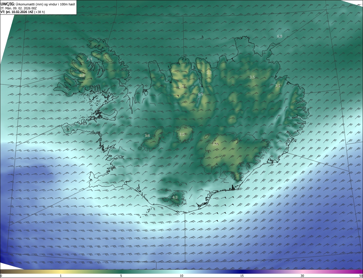Click the 2.3 value label beside the fjord
The image size is (363, 278).
[x=209, y=73]
